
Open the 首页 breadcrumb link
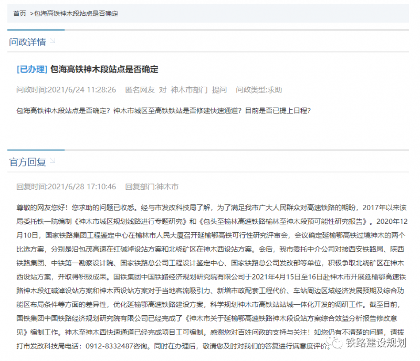pos(19,14)
